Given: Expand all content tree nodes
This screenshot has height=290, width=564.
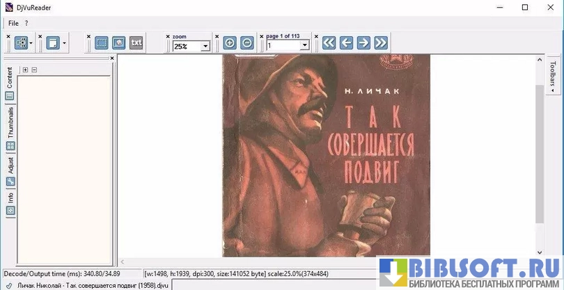Looking at the screenshot, I should [25, 70].
